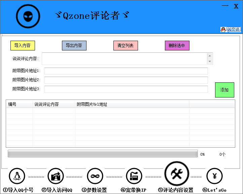This screenshot has height=194, width=243.
Task: Click the 附带图片地址2 input field
Action: click(126, 80)
